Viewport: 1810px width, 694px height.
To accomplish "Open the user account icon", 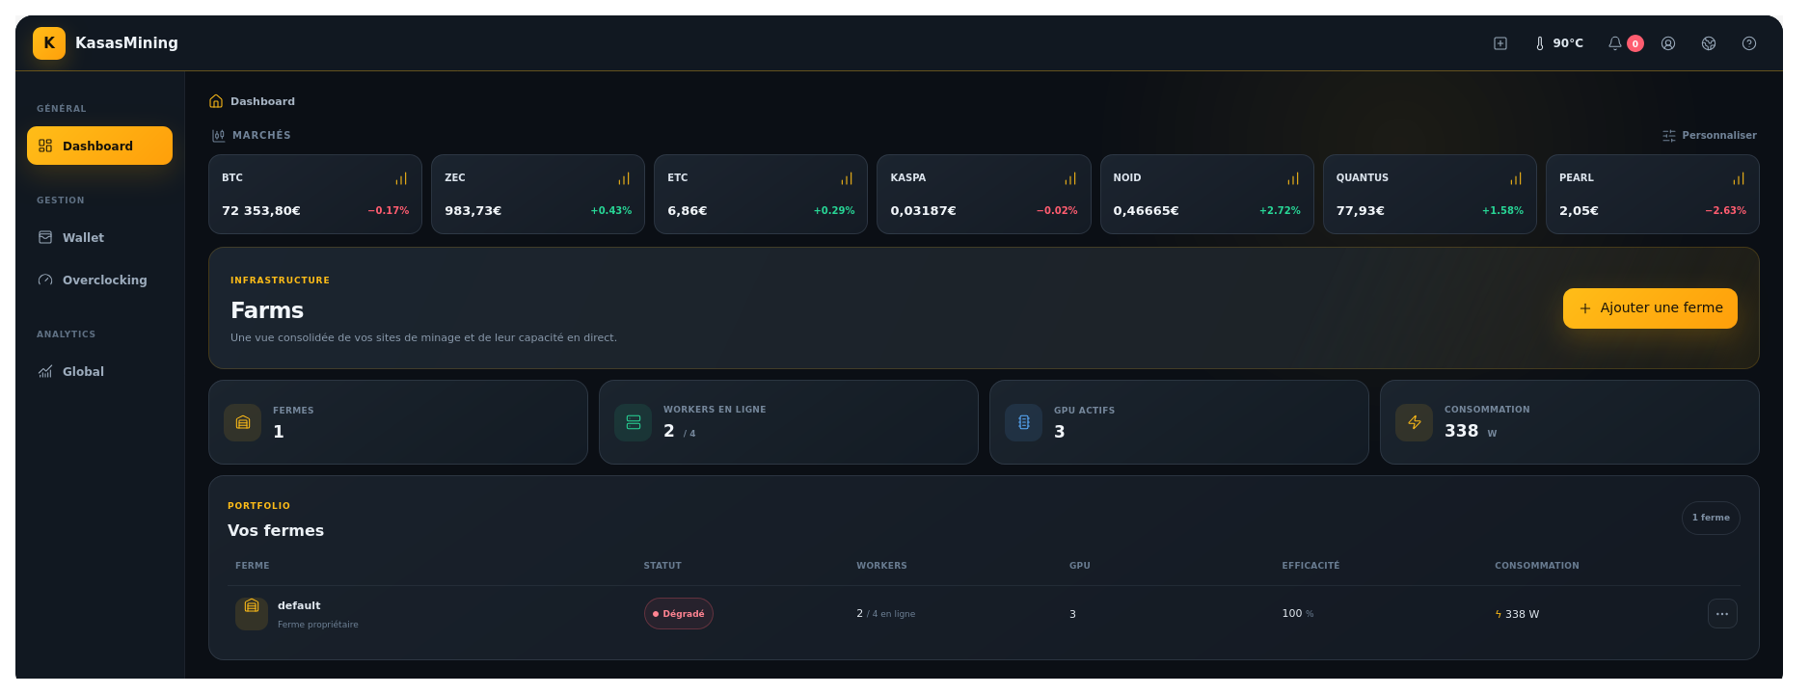I will [x=1668, y=43].
